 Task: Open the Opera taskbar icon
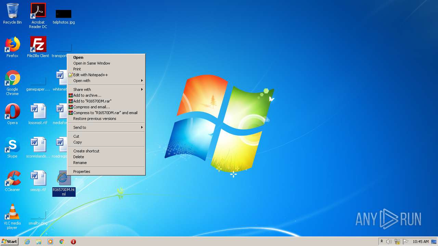click(73, 242)
